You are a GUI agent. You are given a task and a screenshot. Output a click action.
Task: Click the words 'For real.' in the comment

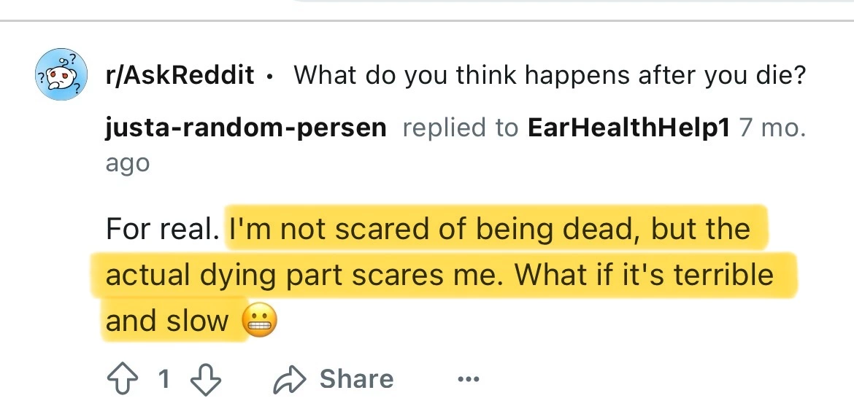coord(162,229)
